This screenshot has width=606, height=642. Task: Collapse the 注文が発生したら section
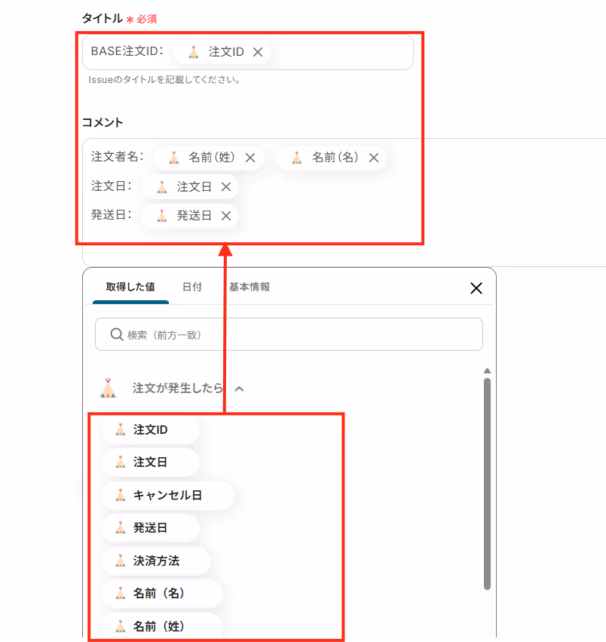click(x=240, y=389)
